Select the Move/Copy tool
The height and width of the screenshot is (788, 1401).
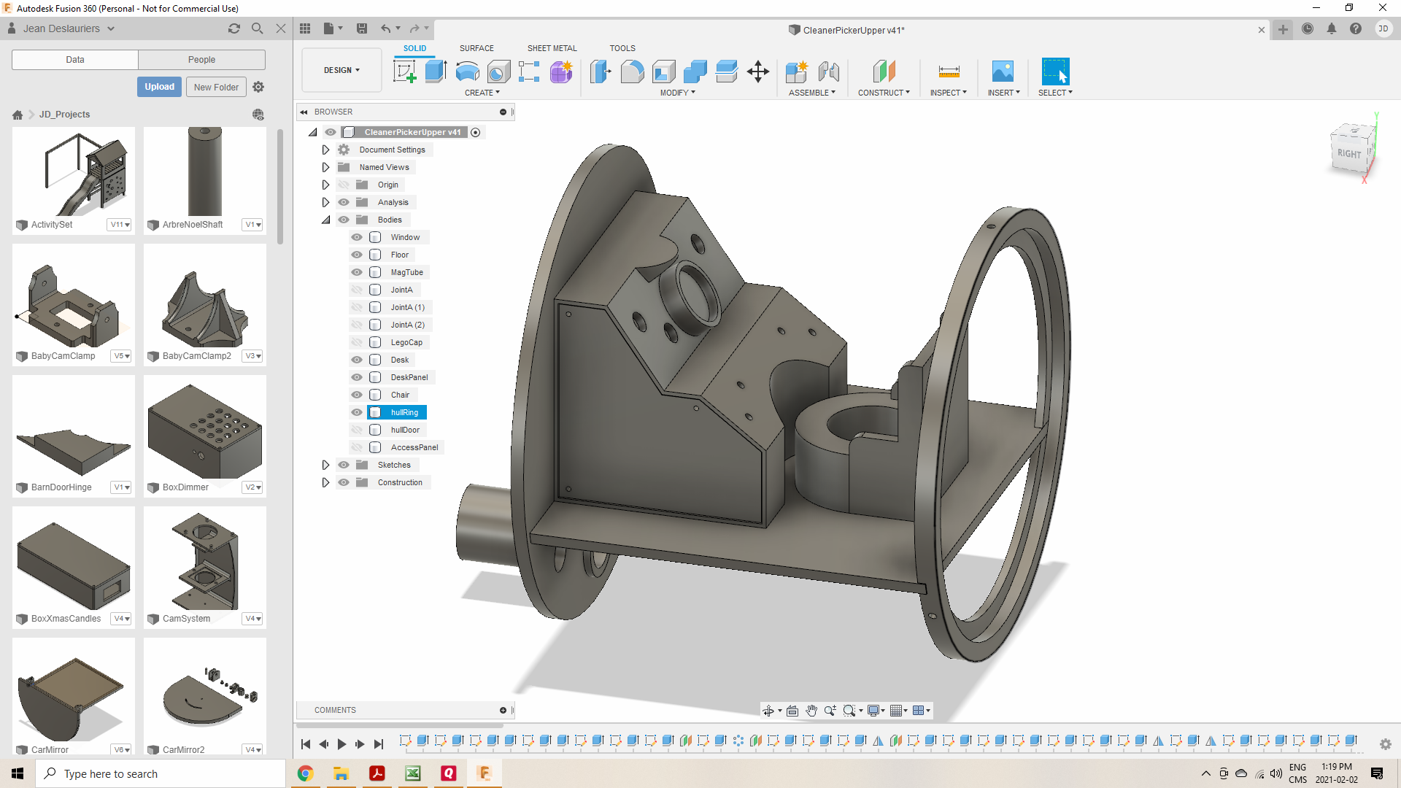coord(758,72)
